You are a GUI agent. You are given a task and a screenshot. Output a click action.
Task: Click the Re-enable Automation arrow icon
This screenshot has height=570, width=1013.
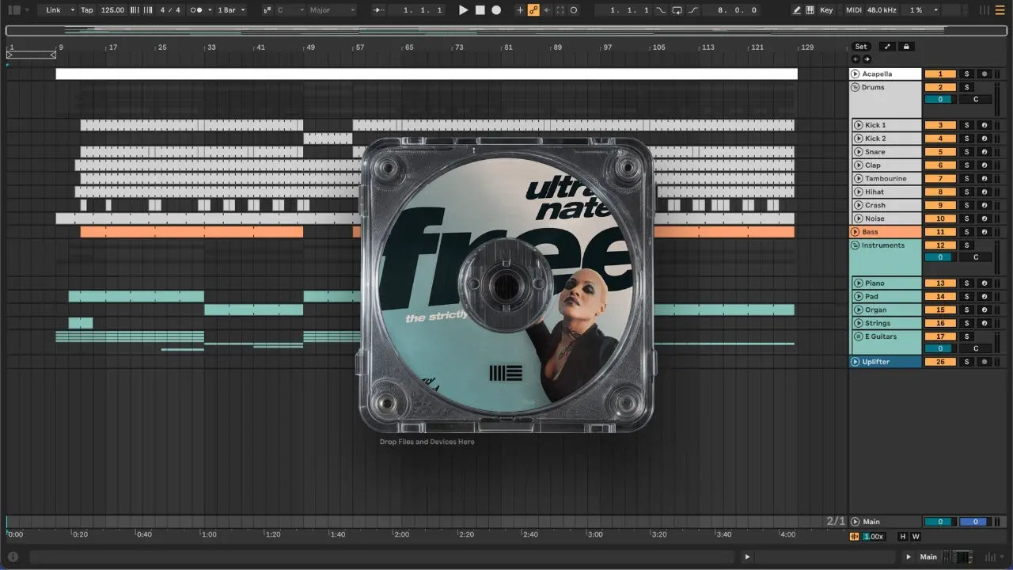[547, 10]
